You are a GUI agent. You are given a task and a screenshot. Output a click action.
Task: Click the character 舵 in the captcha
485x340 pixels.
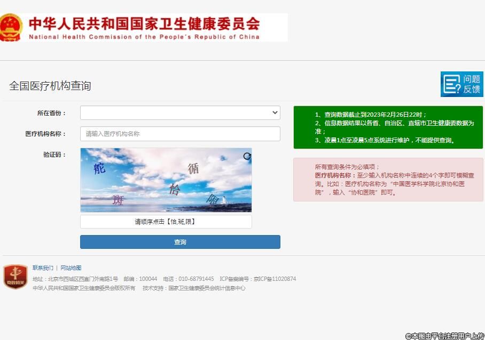[x=100, y=168]
